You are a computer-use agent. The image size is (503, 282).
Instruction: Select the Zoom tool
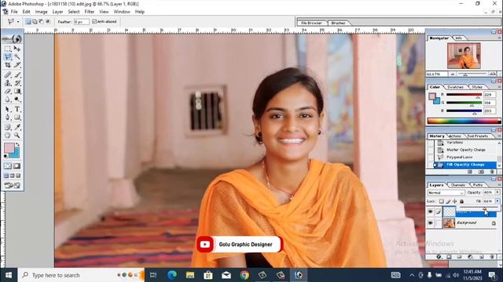point(17,136)
